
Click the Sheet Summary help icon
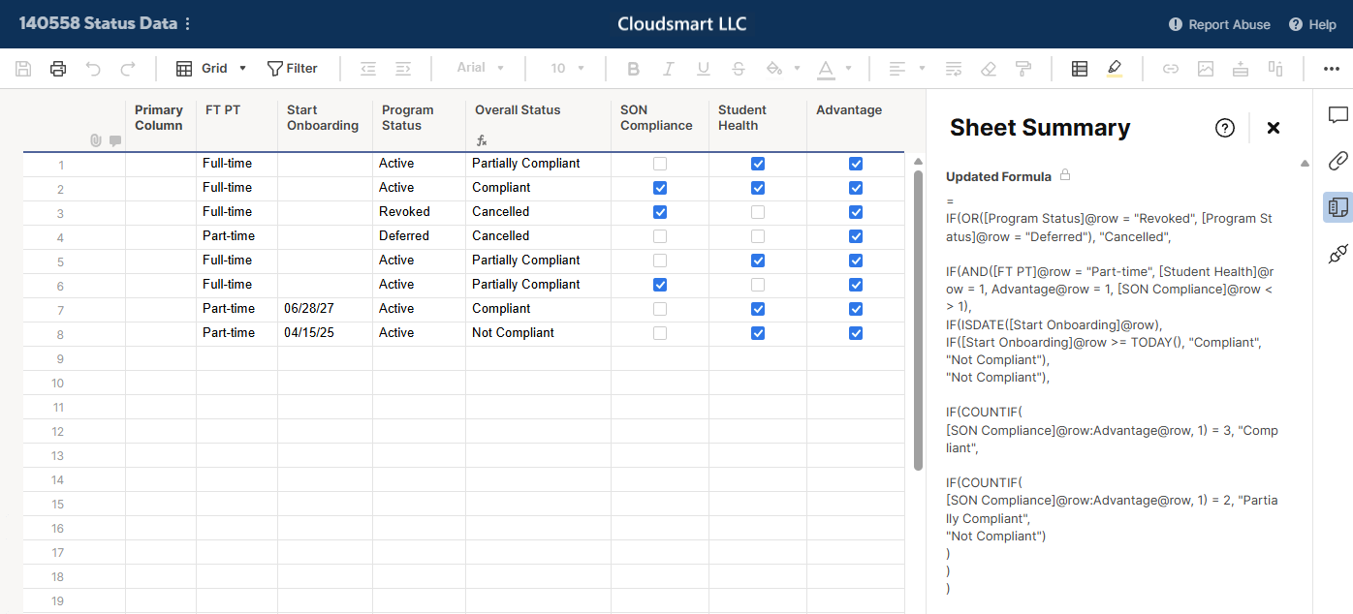point(1225,128)
